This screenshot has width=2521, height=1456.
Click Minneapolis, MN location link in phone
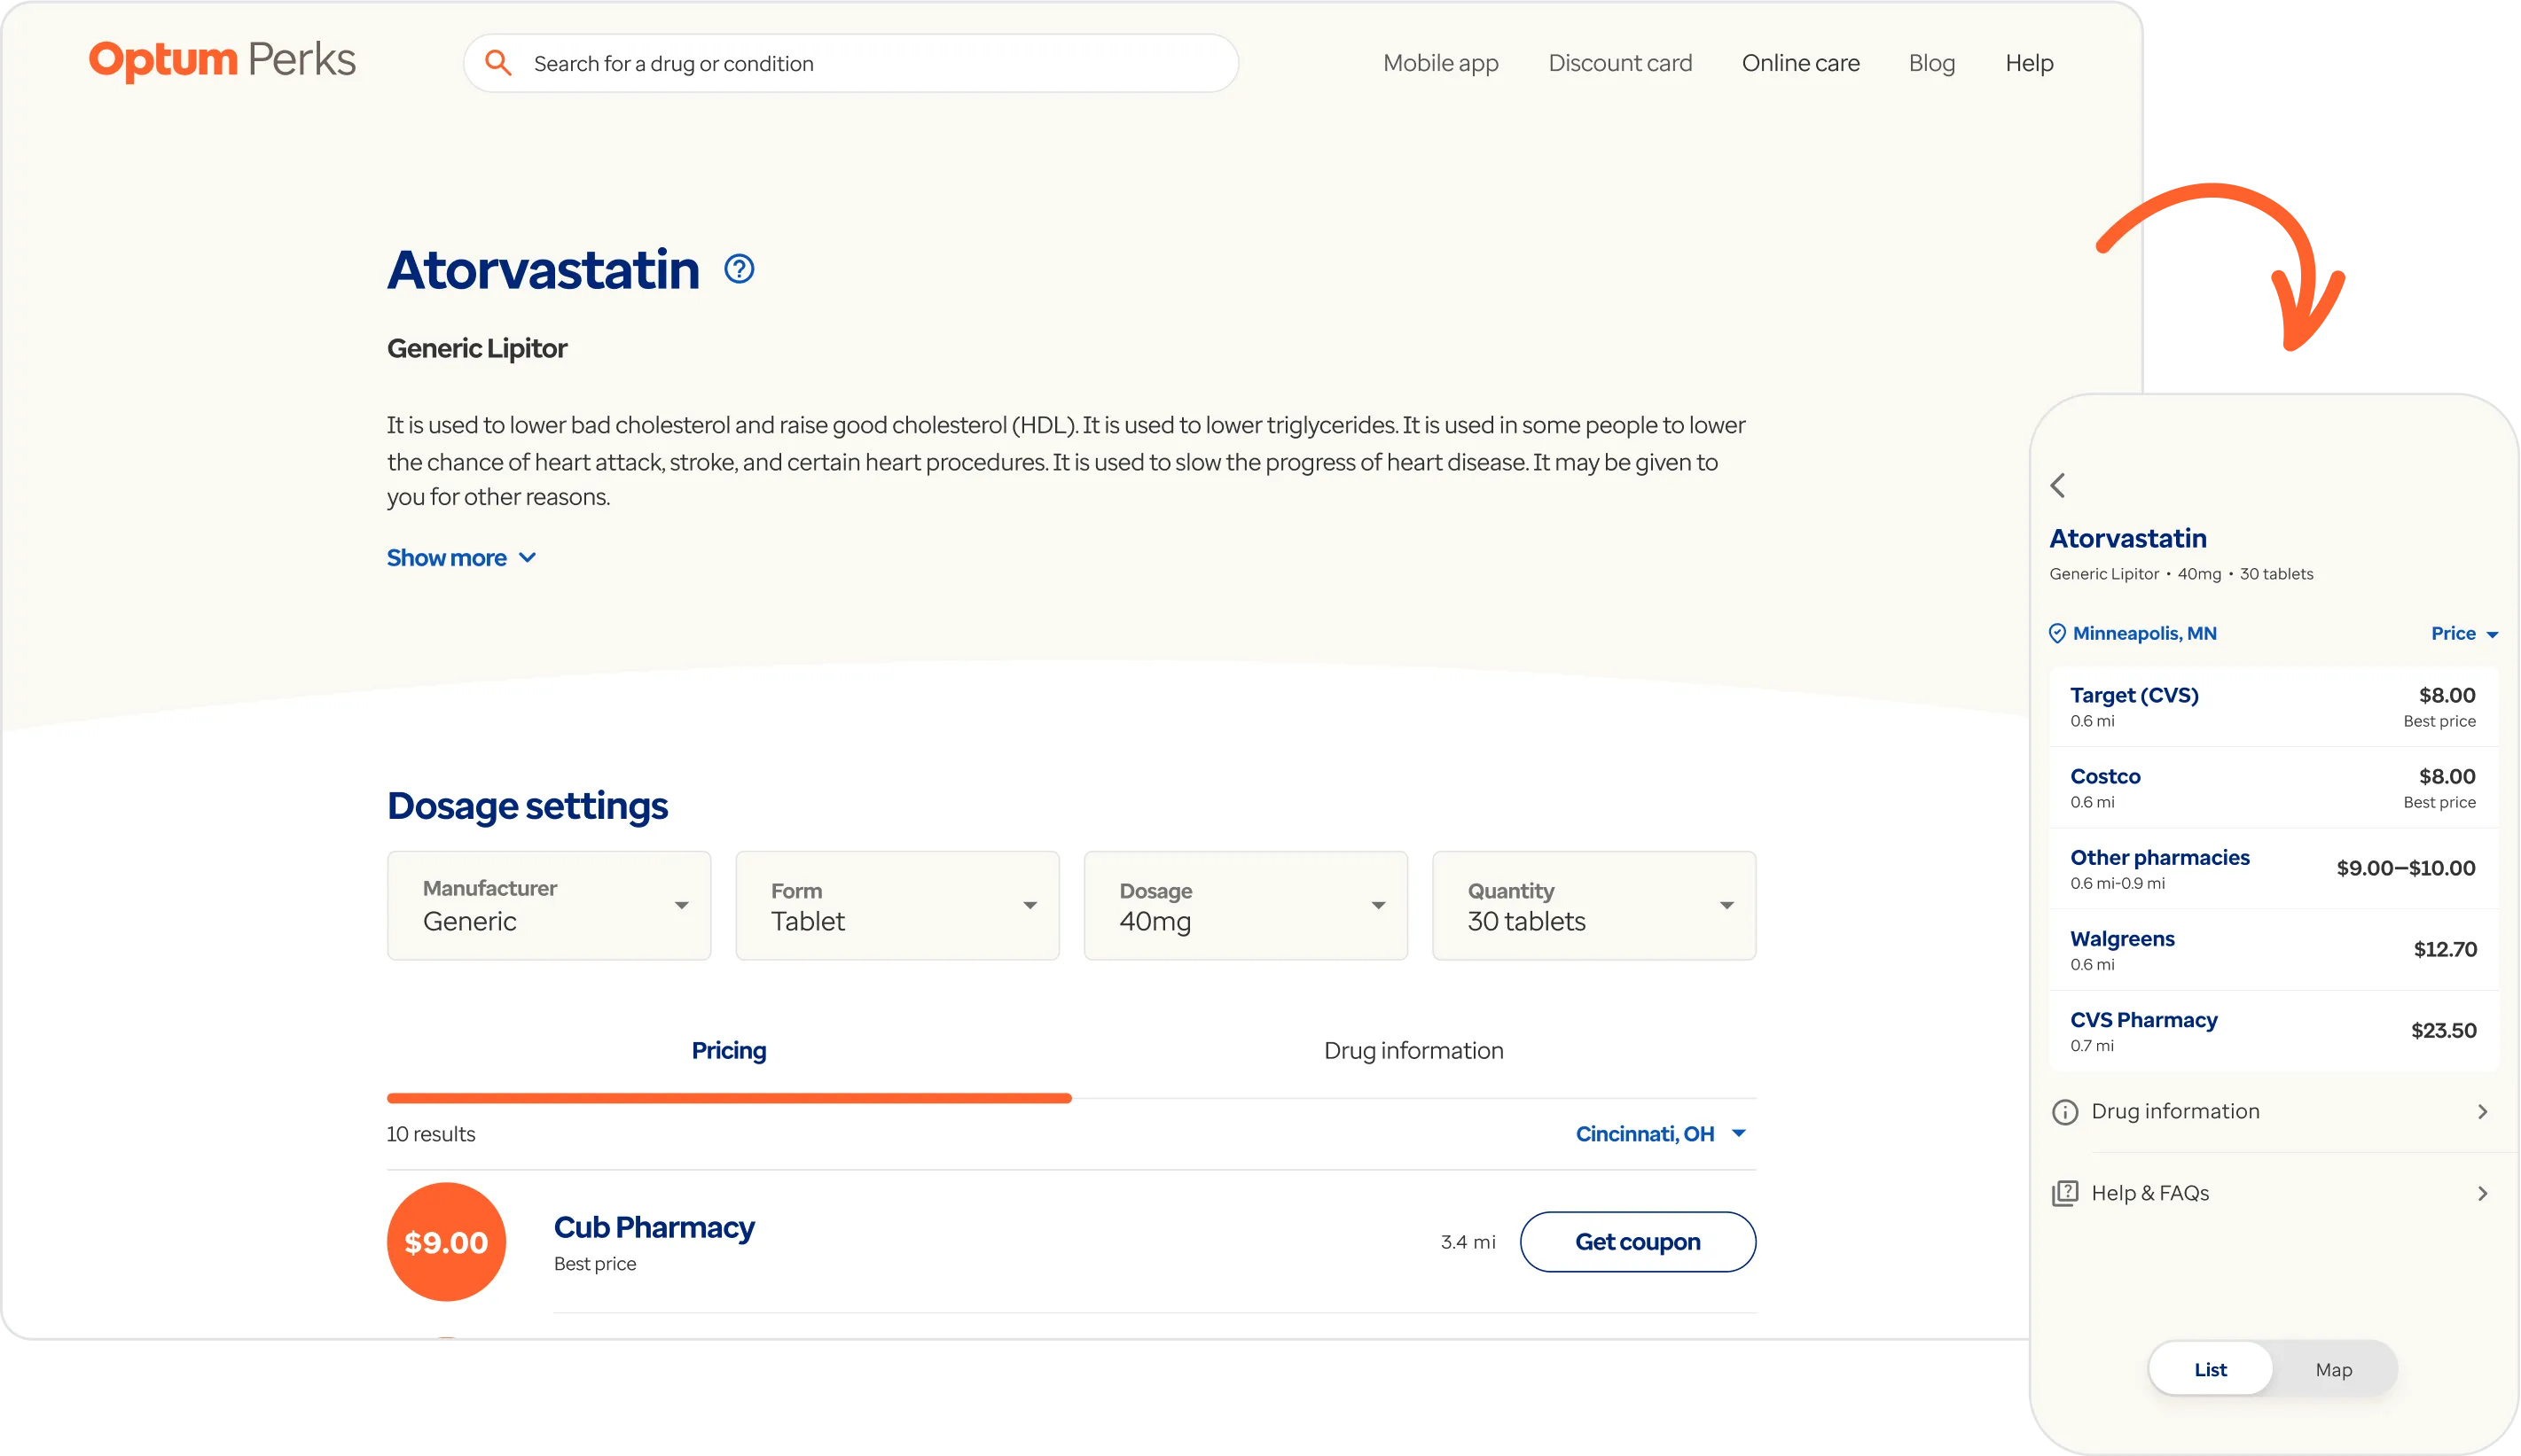point(2144,633)
